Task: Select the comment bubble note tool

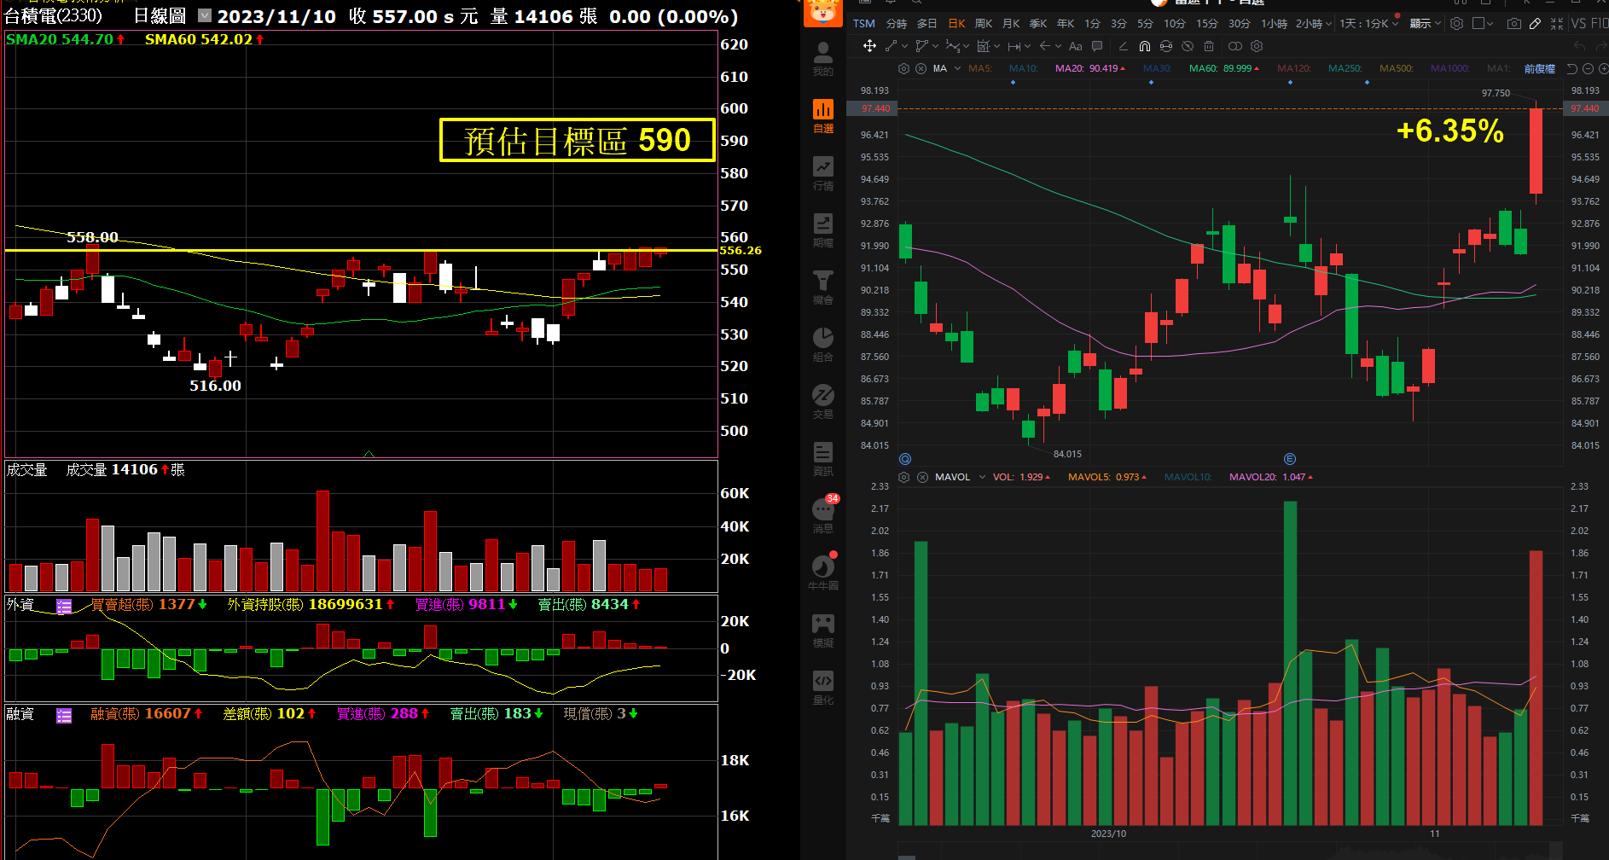Action: (1097, 46)
